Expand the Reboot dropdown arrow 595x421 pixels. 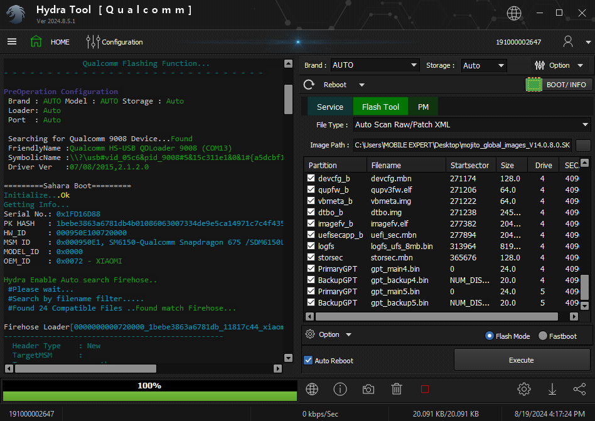362,85
